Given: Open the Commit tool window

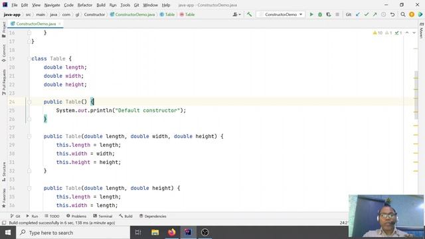Looking at the screenshot, I should tap(4, 53).
